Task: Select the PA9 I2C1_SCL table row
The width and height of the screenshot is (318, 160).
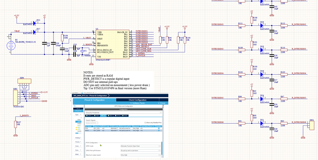Action: click(x=124, y=129)
